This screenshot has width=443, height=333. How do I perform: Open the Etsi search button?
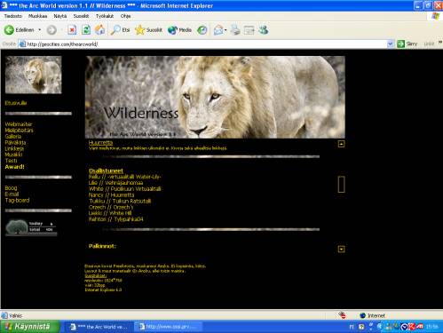point(120,30)
